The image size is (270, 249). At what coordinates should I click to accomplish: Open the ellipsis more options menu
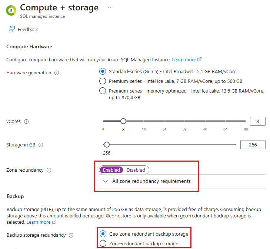[110, 7]
